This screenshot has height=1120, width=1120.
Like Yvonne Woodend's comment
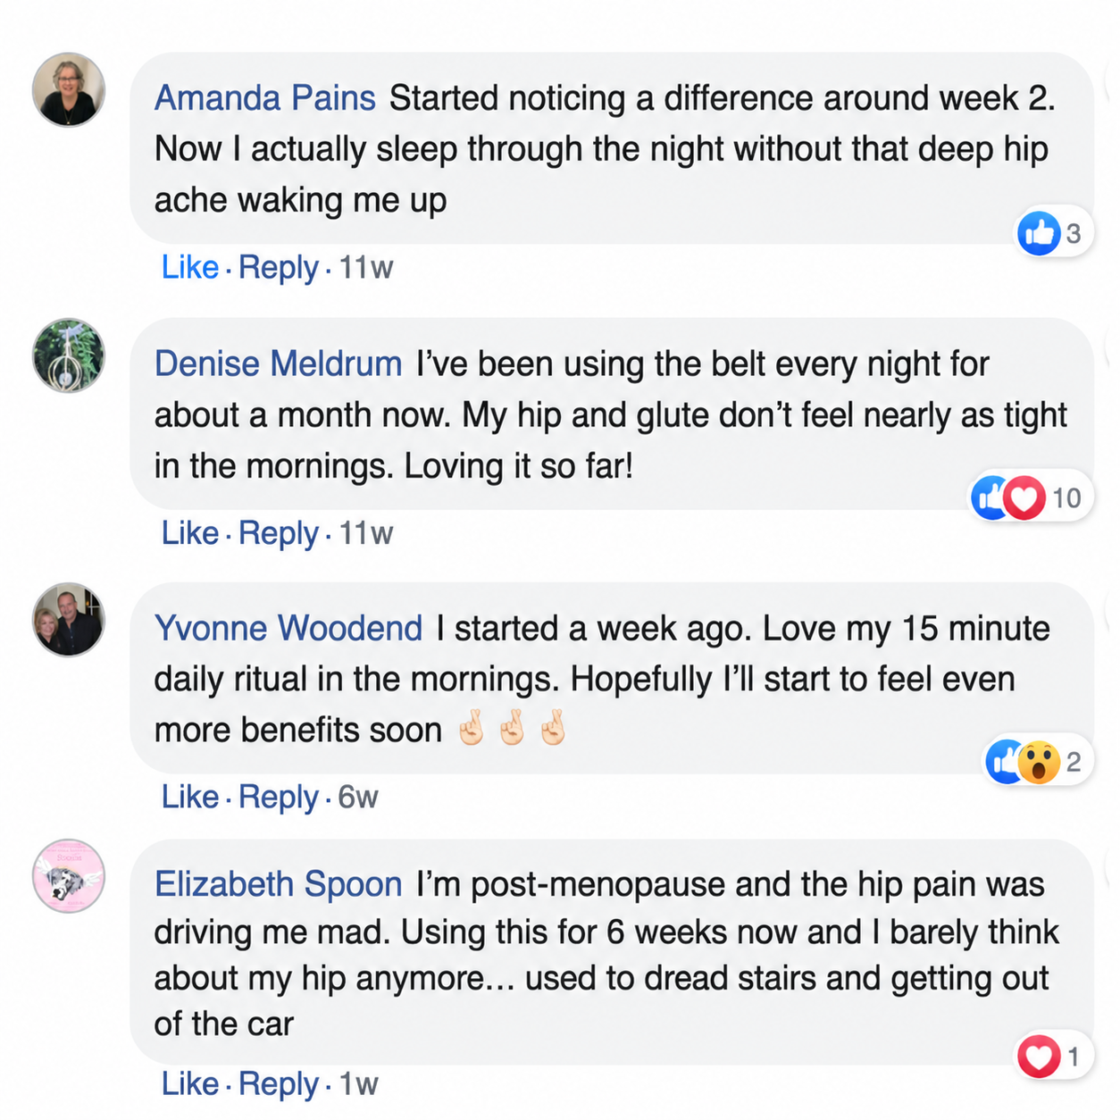[x=190, y=797]
